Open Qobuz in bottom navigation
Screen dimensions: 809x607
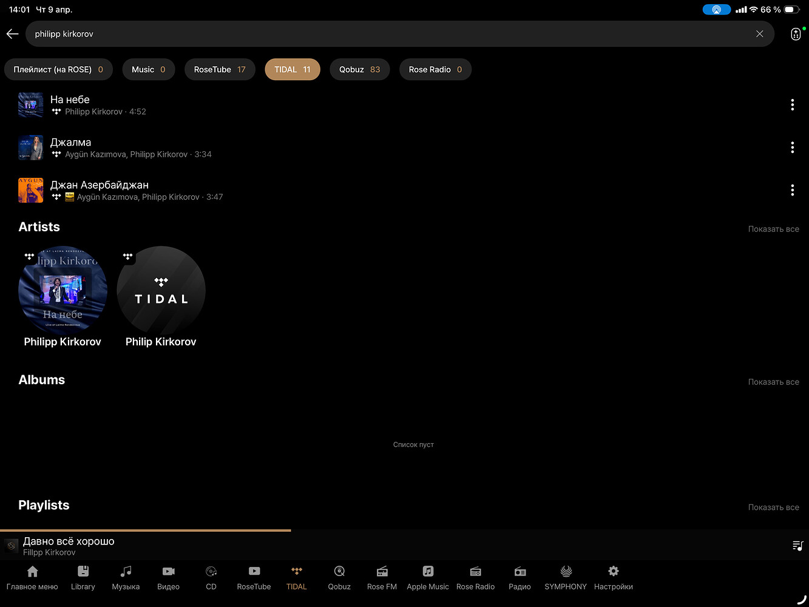click(x=339, y=577)
